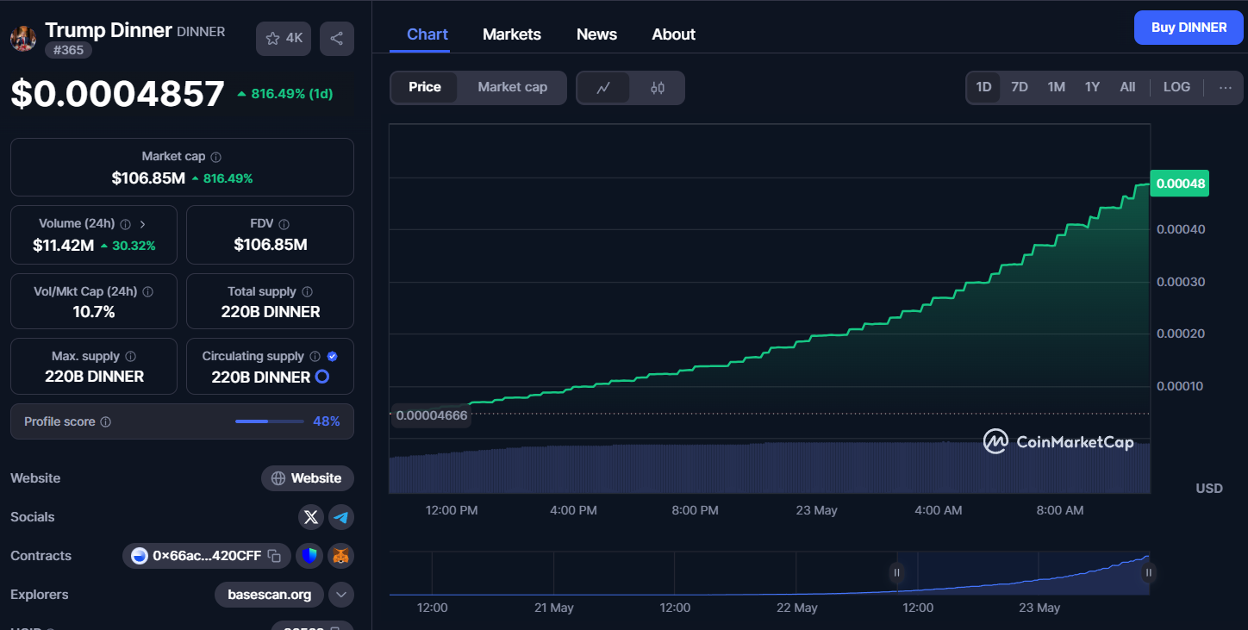This screenshot has width=1248, height=630.
Task: Copy the contract address 0x66ac...420CFF
Action: tap(274, 556)
